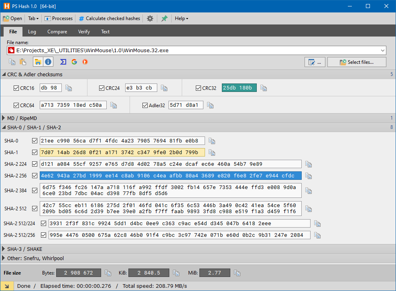Disable the Adler32 checksum
The width and height of the screenshot is (396, 291).
(145, 105)
